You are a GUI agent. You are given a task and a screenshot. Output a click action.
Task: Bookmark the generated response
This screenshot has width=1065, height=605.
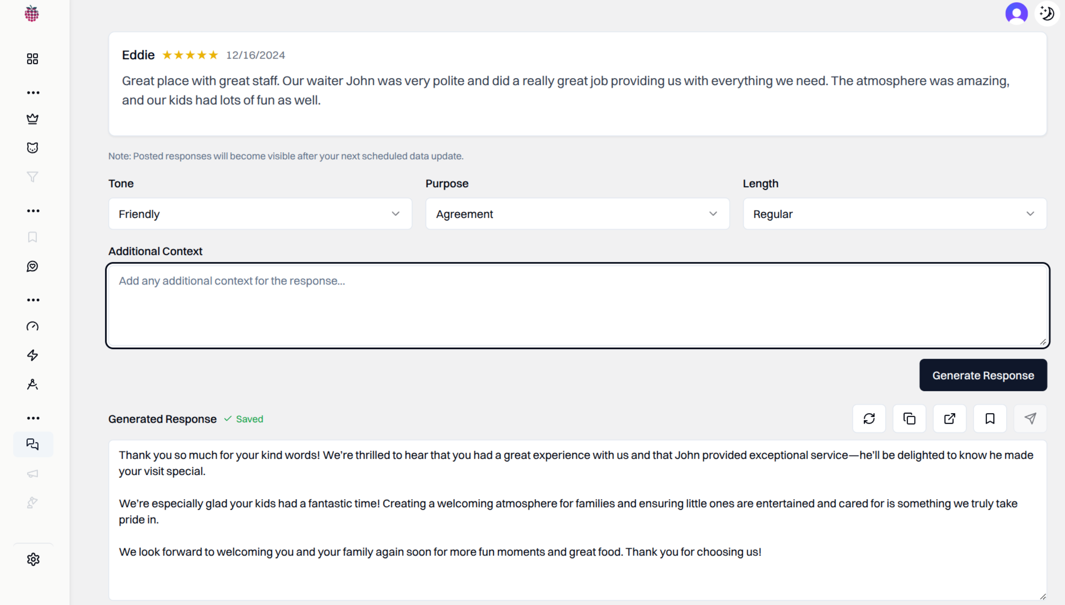(x=990, y=418)
